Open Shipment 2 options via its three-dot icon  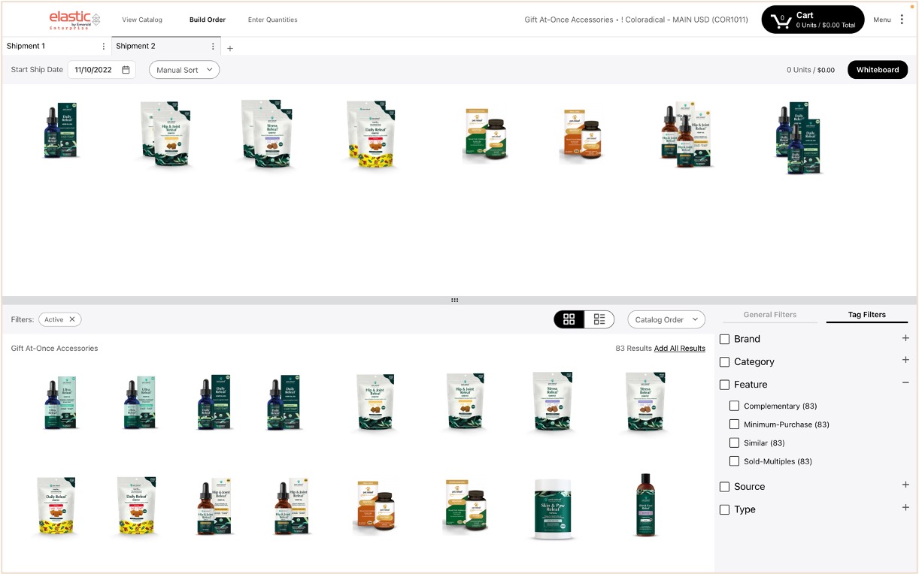[x=213, y=46]
